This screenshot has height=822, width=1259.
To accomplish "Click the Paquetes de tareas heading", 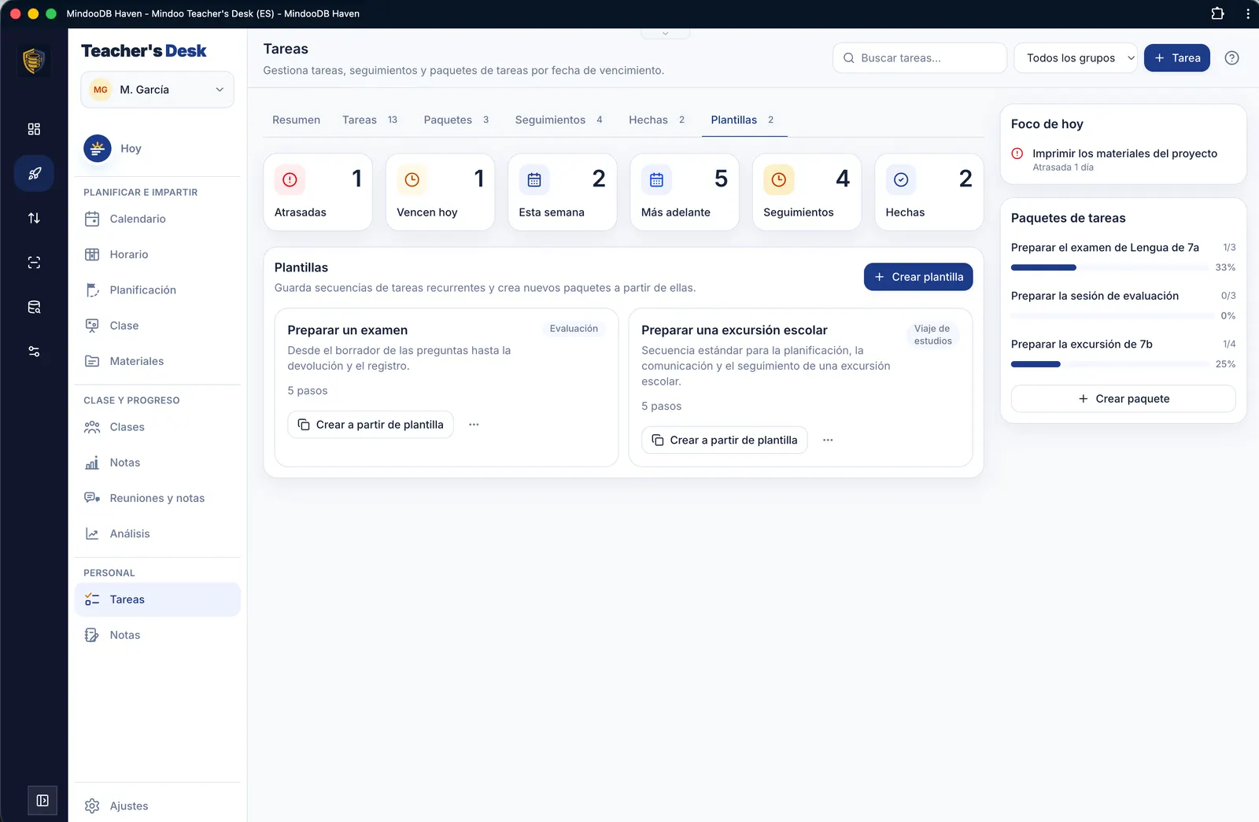I will click(x=1069, y=219).
